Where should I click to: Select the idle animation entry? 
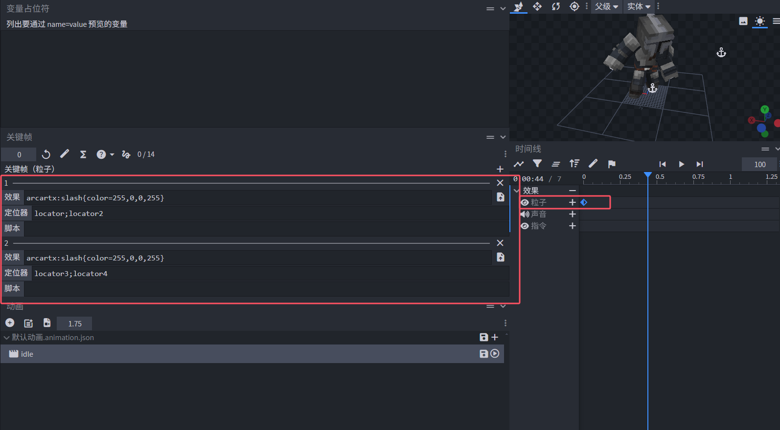[27, 354]
